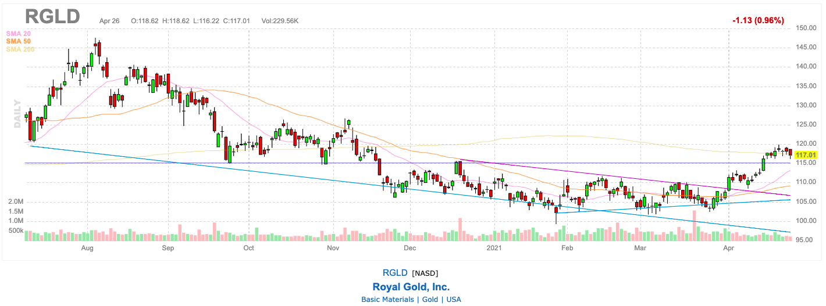Click the 2.0M volume axis label
The width and height of the screenshot is (826, 306).
(x=15, y=202)
